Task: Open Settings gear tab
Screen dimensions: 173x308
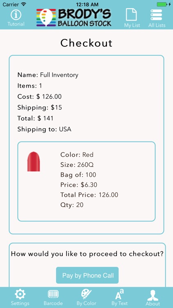Action: [x=20, y=297]
